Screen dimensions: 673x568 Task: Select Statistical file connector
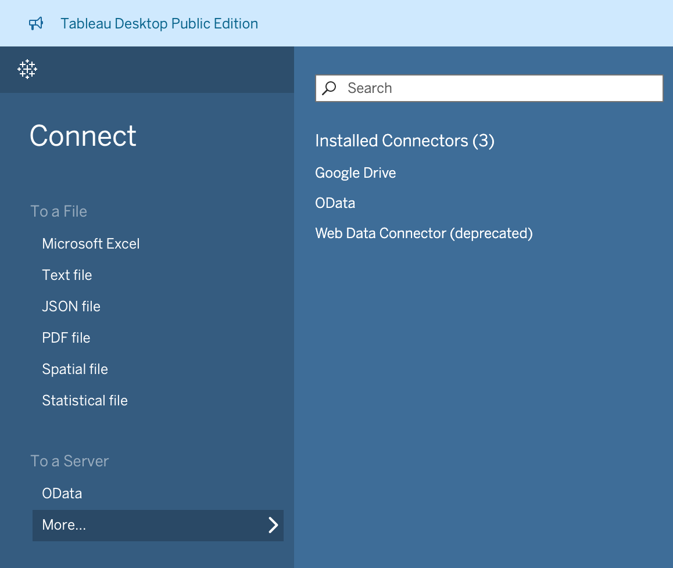tap(85, 400)
